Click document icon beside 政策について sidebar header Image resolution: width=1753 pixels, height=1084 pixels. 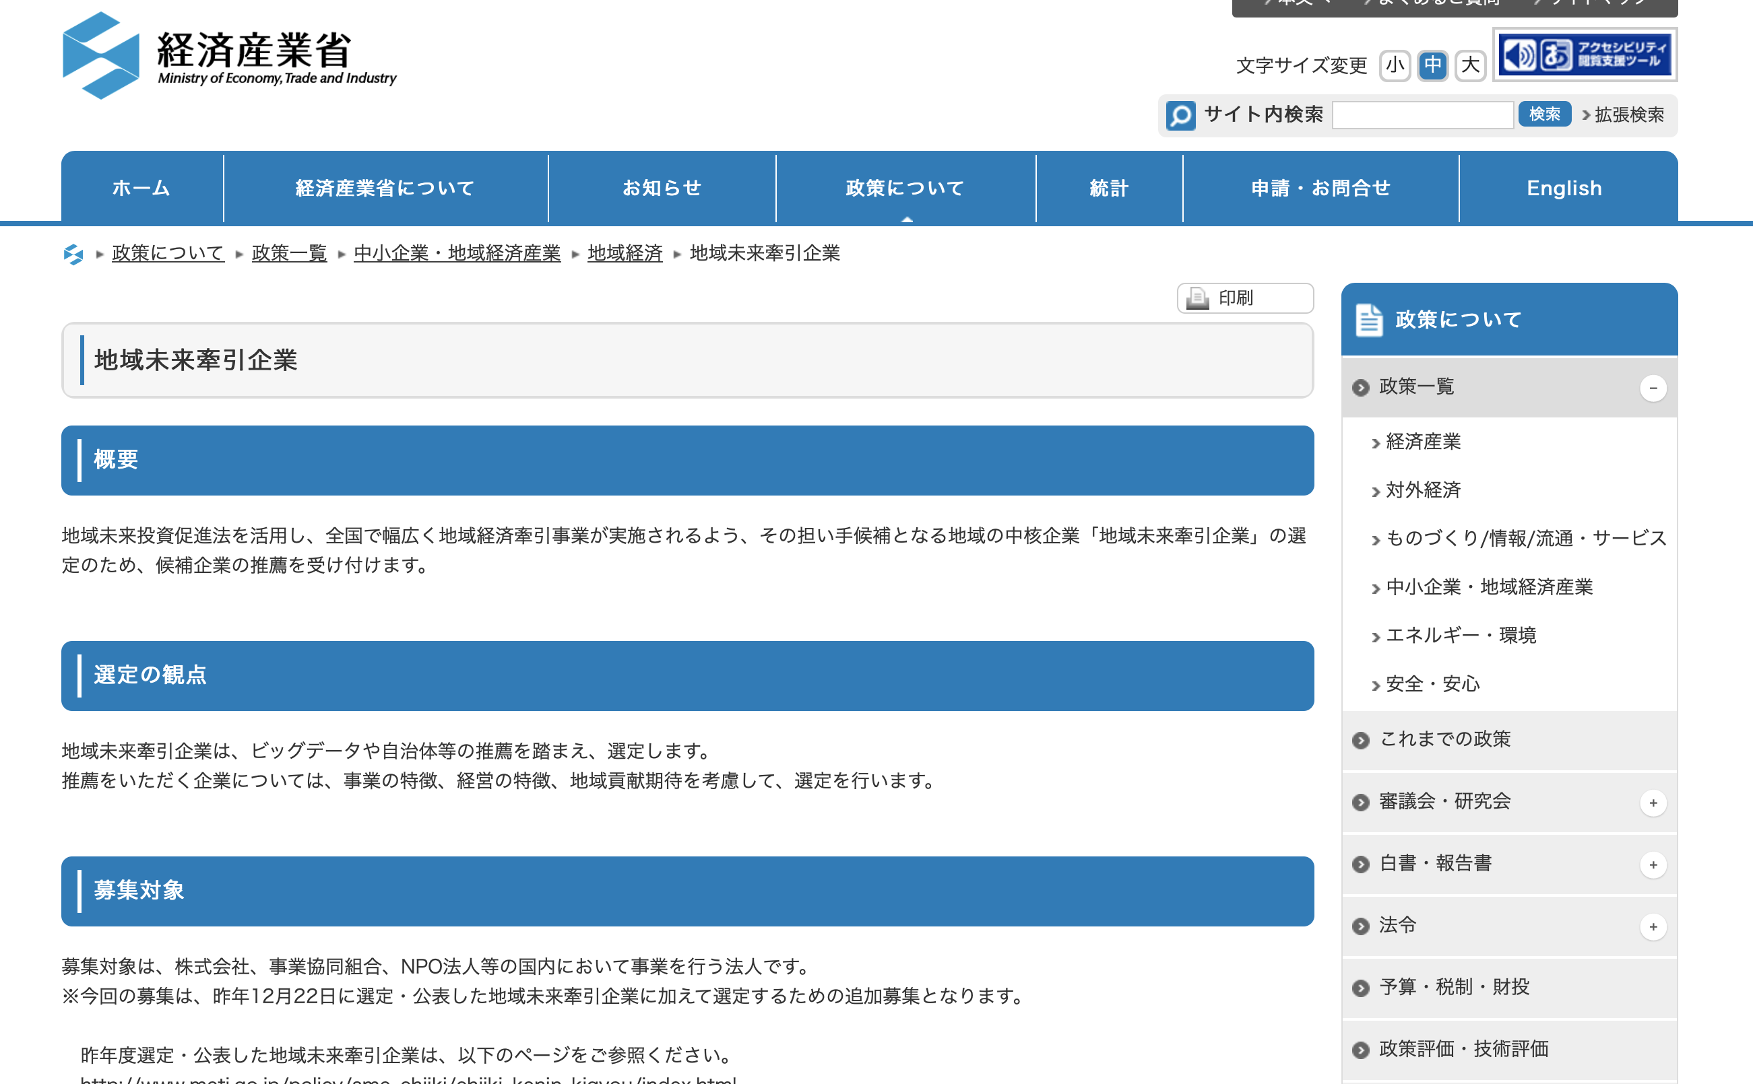click(1368, 320)
